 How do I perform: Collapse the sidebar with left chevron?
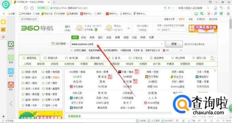point(11,104)
